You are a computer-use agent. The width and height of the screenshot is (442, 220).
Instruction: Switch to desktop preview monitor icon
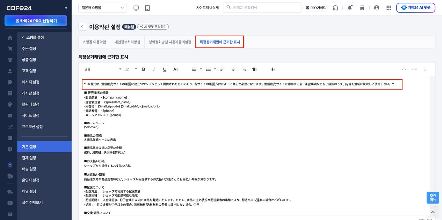click(x=136, y=8)
